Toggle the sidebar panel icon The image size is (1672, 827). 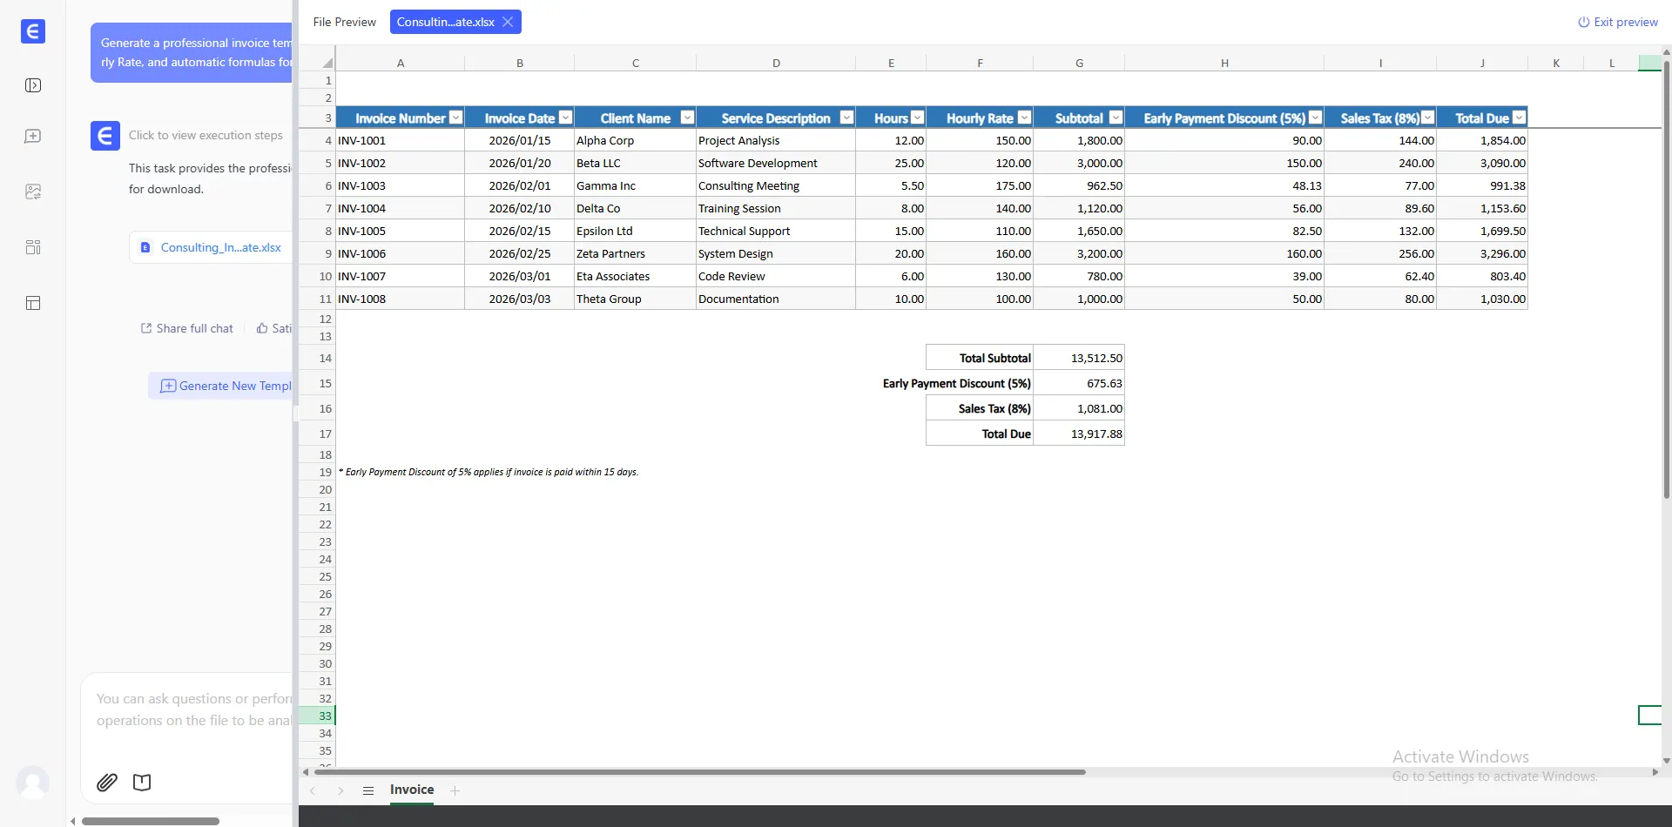[33, 85]
